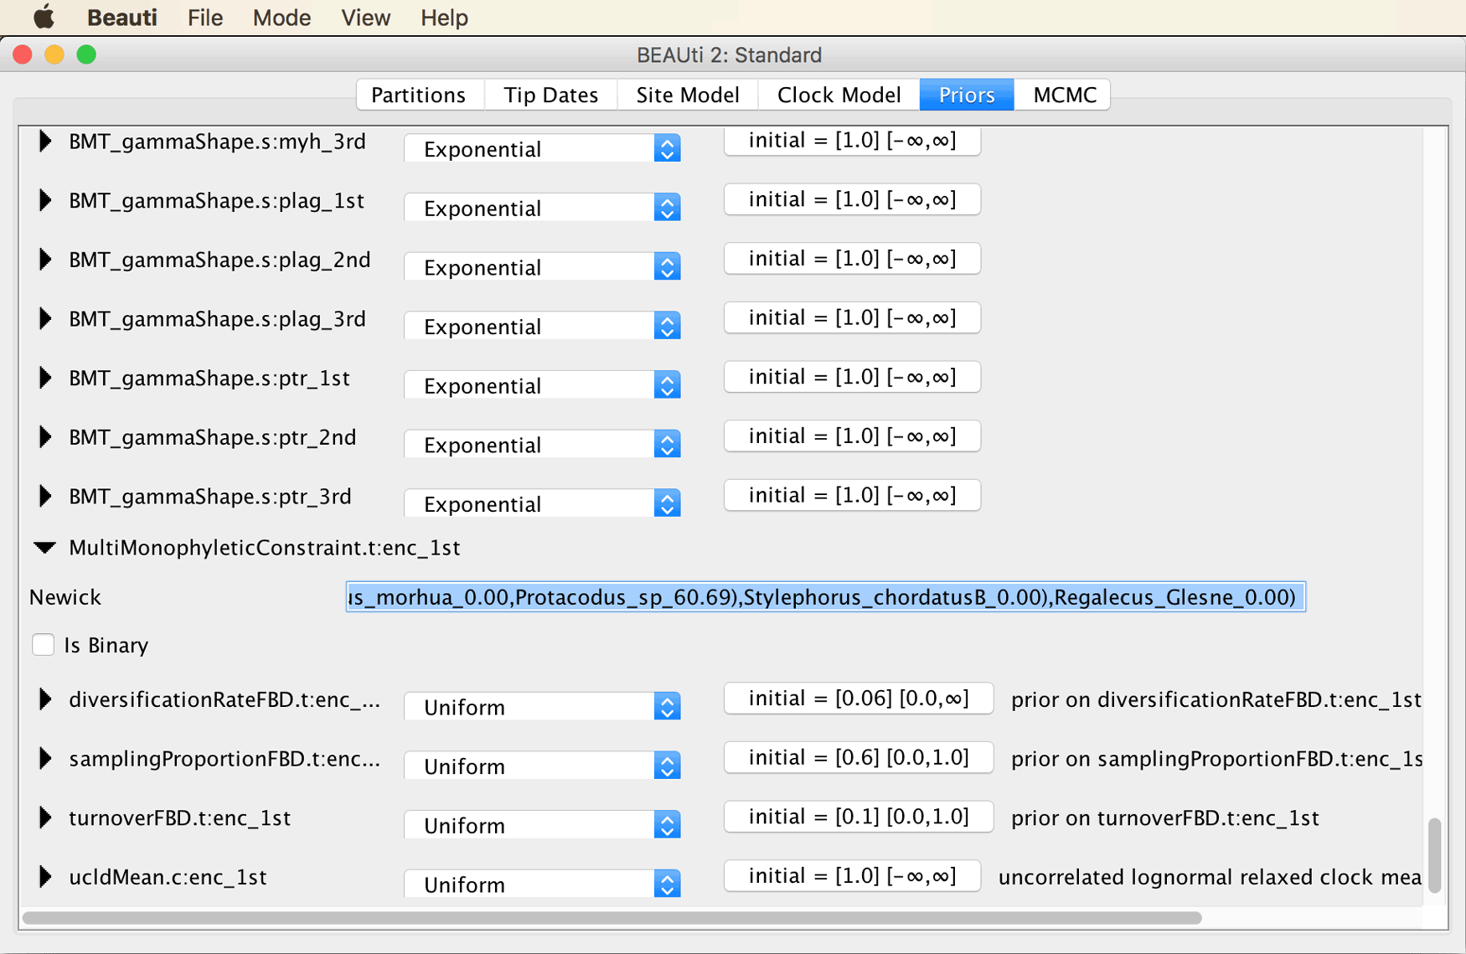Open the View menu
The height and width of the screenshot is (954, 1466).
[366, 18]
